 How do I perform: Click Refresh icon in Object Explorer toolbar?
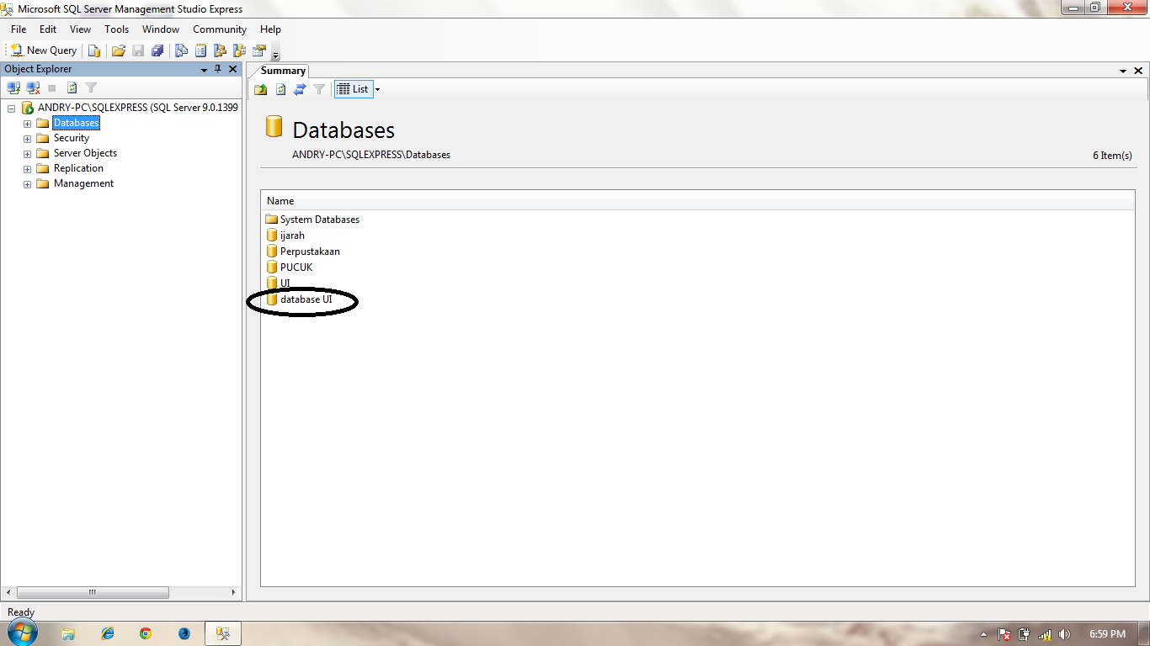(x=72, y=87)
